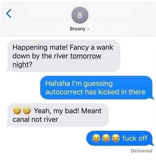
Task: Click the underlined word 'night?'
Action: 22,65
